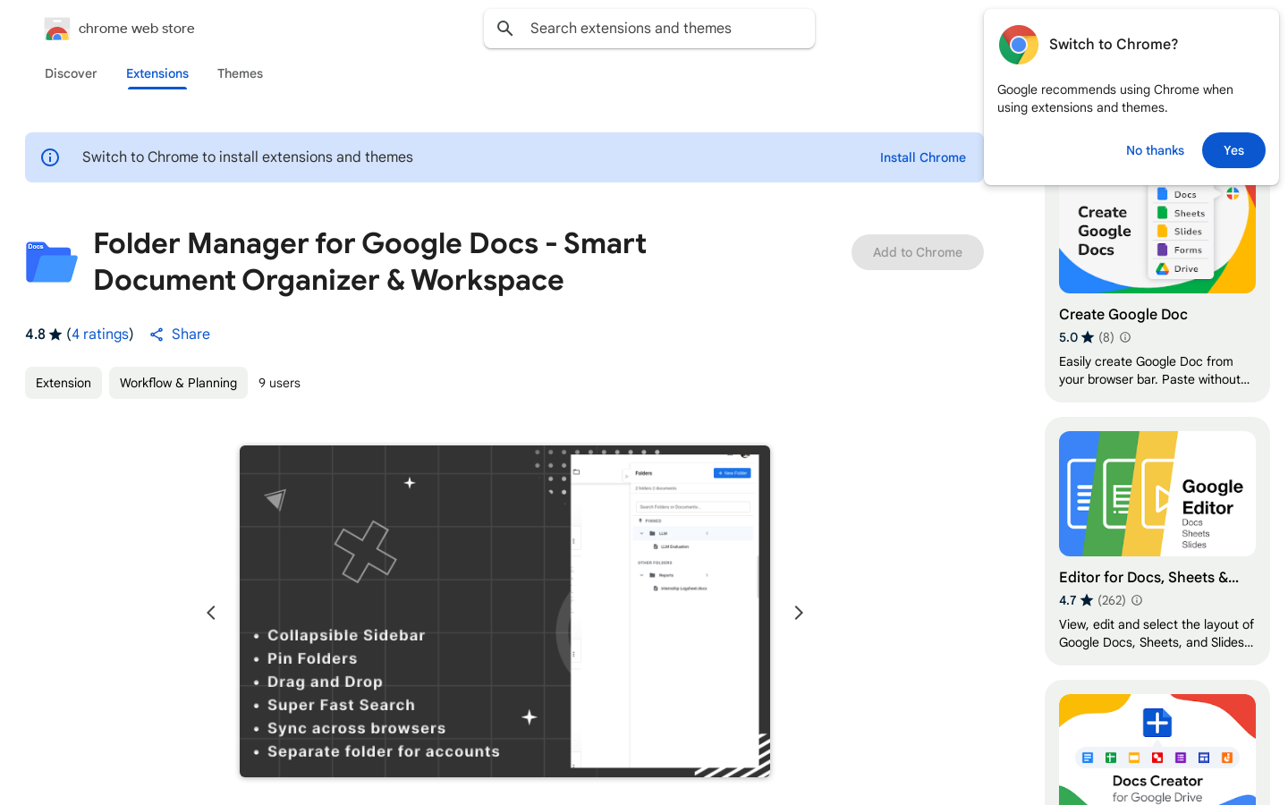This screenshot has width=1288, height=805.
Task: Click the info icon in the blue banner
Action: [50, 157]
